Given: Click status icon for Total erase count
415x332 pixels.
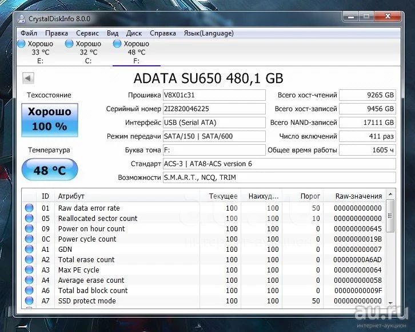Looking at the screenshot, I should (x=29, y=260).
